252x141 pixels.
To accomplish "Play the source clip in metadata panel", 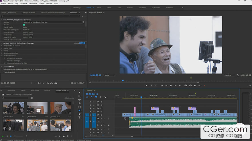I will [44, 83].
